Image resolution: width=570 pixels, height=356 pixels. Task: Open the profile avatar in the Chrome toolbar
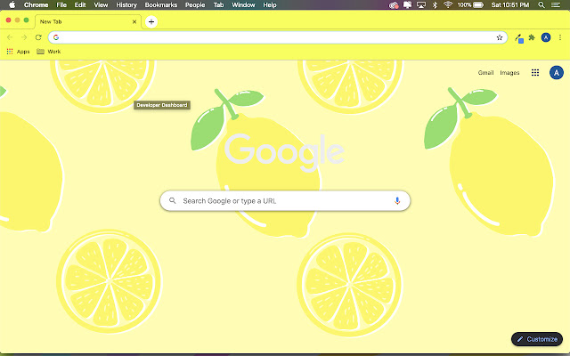pos(546,37)
